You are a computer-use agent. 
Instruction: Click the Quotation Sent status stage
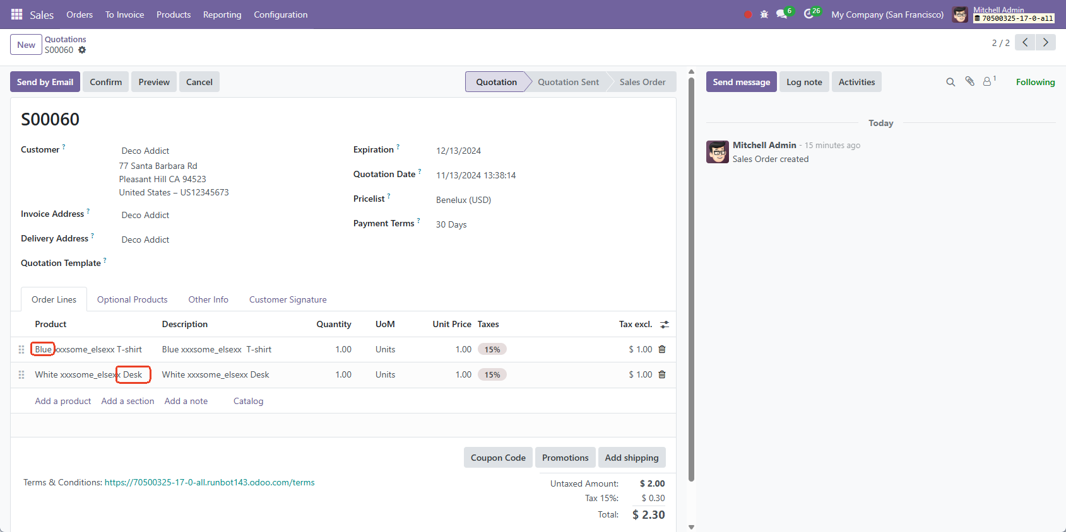pyautogui.click(x=568, y=82)
